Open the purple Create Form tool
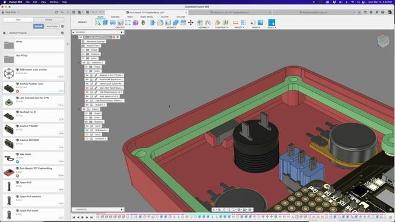 click(x=136, y=23)
